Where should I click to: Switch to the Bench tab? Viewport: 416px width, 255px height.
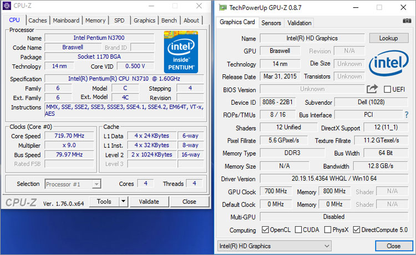point(169,21)
